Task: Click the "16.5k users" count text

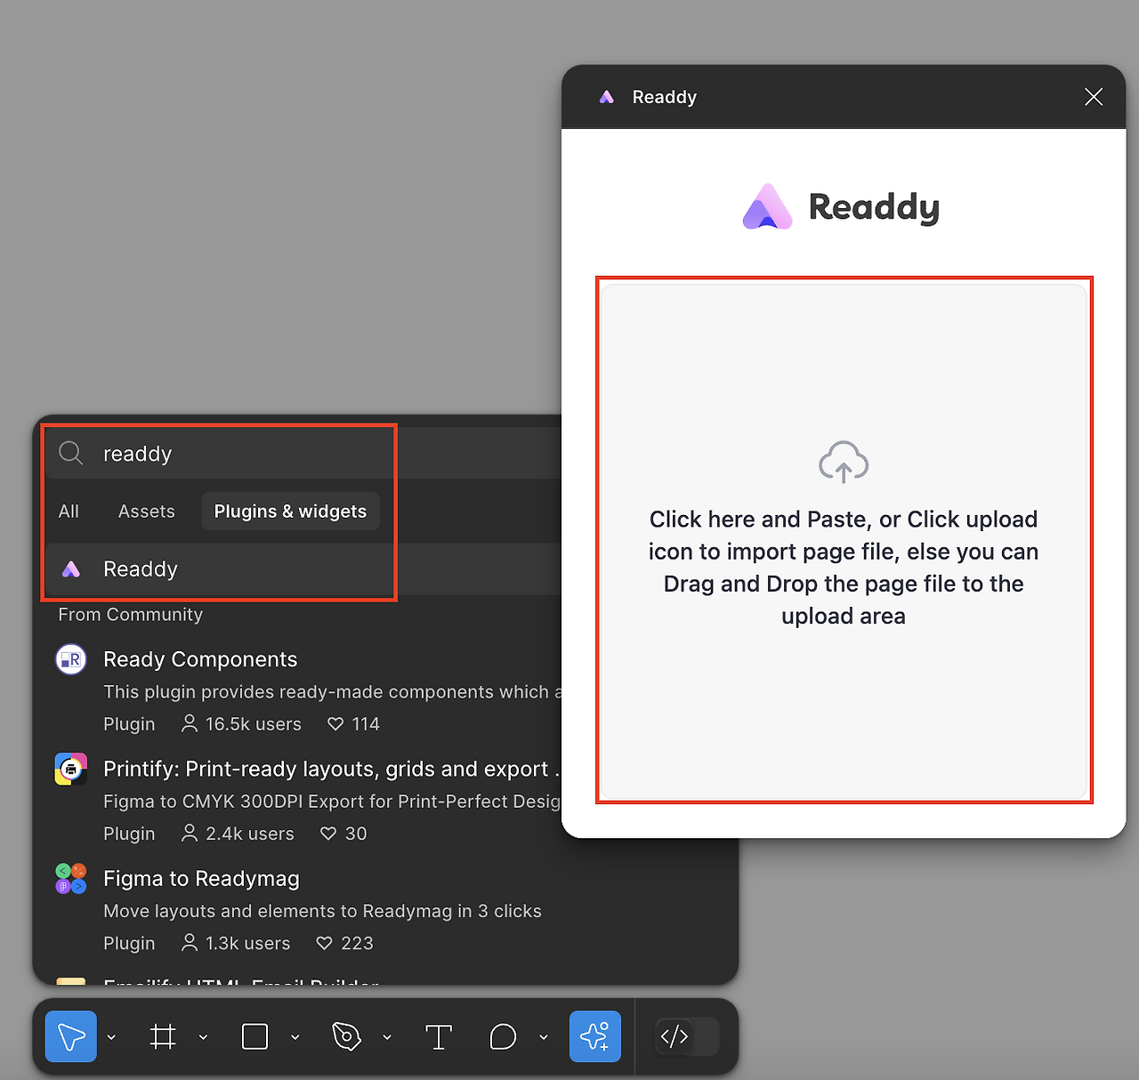Action: tap(254, 724)
